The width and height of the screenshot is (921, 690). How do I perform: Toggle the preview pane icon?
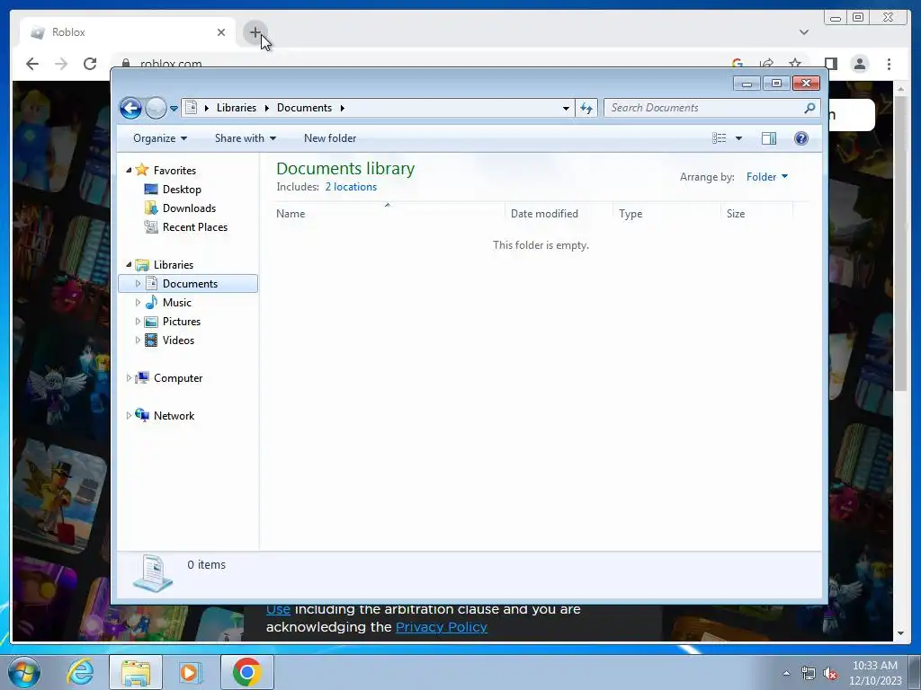(769, 138)
